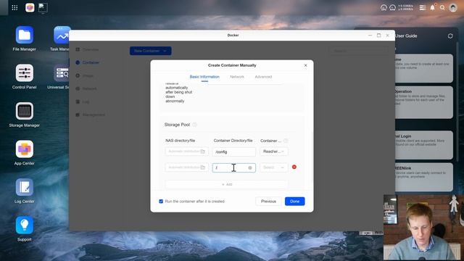The height and width of the screenshot is (261, 464).
Task: Click the Done button
Action: tap(295, 202)
